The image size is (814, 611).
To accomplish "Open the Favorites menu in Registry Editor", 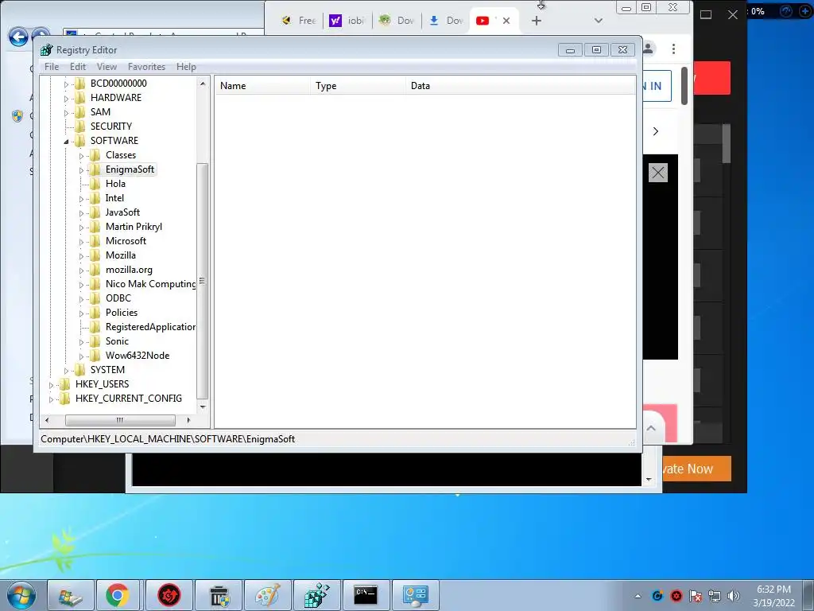I will point(146,67).
